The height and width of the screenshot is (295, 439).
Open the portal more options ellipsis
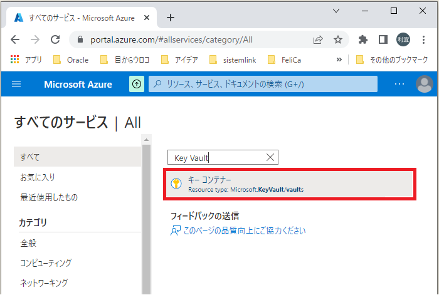coord(399,84)
